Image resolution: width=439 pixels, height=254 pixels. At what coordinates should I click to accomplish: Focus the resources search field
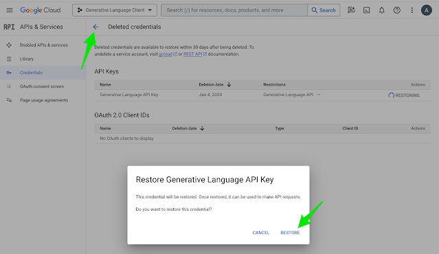[x=234, y=10]
